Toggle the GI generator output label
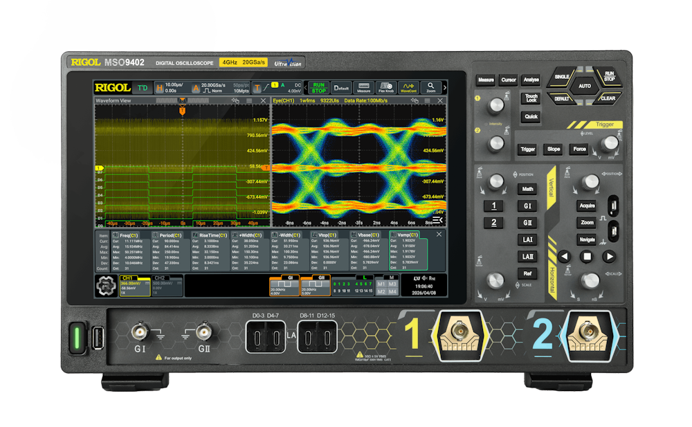This screenshot has height=427, width=692. pyautogui.click(x=291, y=278)
